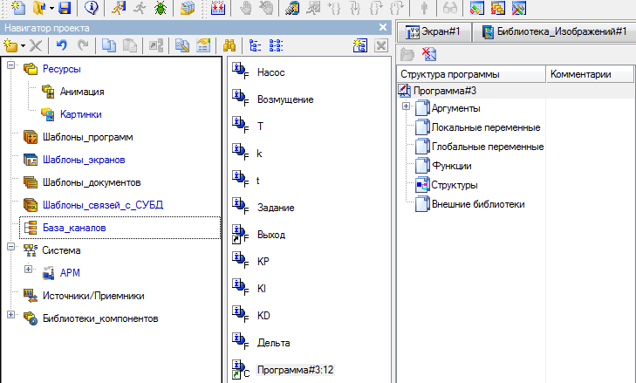Click the edit properties pencil icon in navigator
The width and height of the screenshot is (636, 383).
[182, 45]
